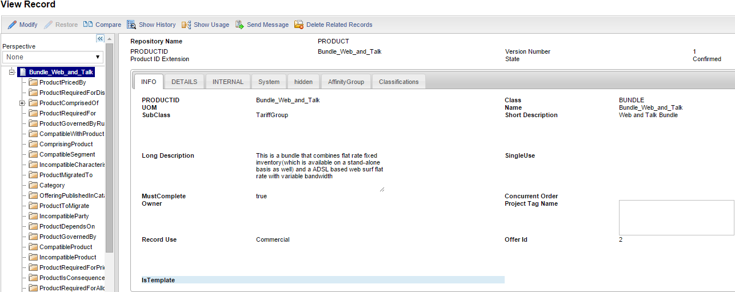Click the Commercial Record Use value

(x=273, y=239)
